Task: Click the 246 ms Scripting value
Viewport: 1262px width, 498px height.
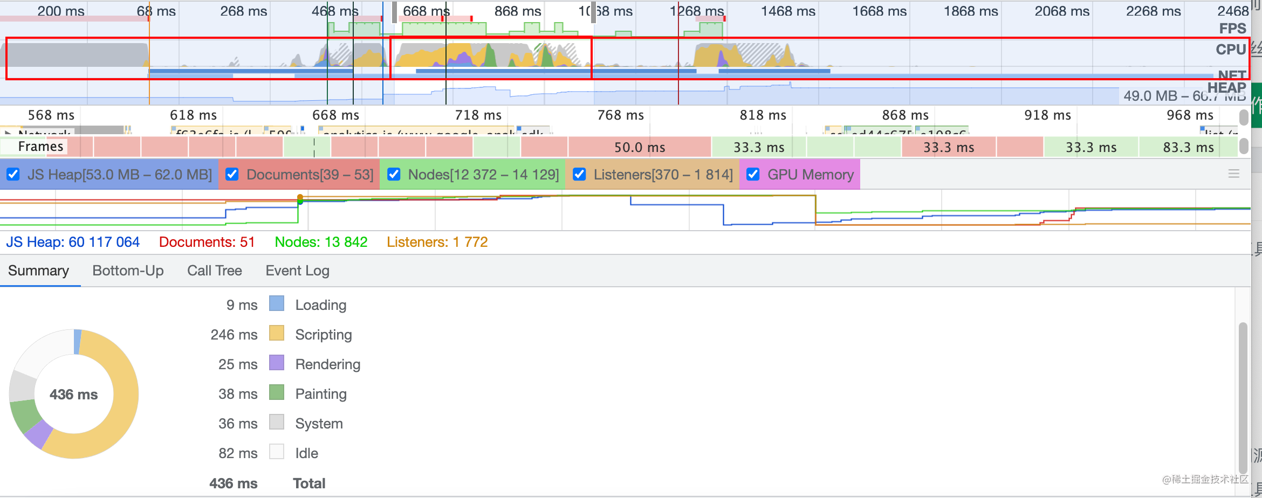Action: tap(234, 335)
